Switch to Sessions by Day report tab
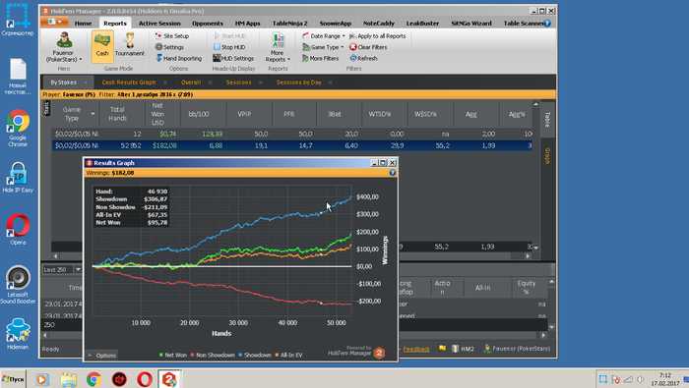 (x=299, y=83)
